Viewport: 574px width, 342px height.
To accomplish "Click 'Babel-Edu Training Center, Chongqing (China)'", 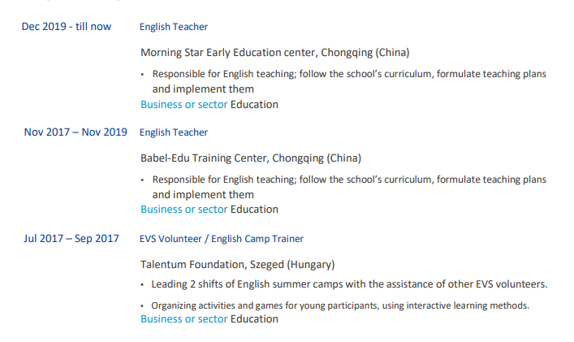I will (x=251, y=158).
